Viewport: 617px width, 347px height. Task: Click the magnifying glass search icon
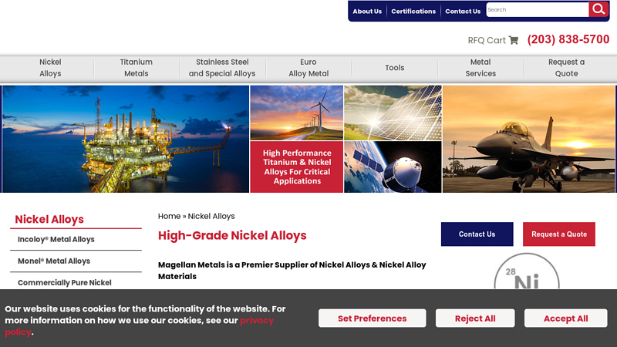(x=598, y=9)
